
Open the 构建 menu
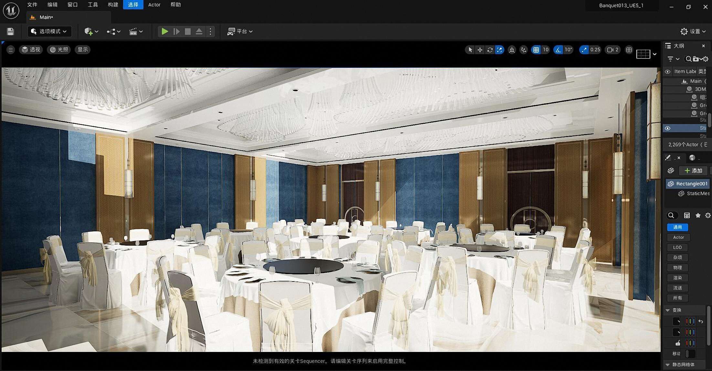[x=113, y=5]
